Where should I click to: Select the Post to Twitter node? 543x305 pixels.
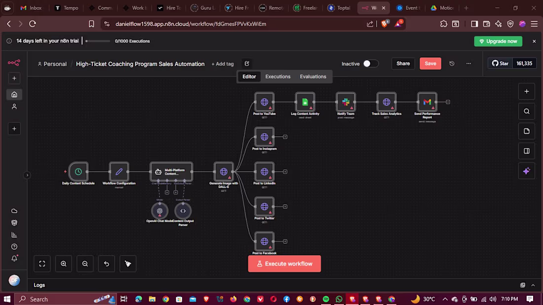click(x=264, y=207)
